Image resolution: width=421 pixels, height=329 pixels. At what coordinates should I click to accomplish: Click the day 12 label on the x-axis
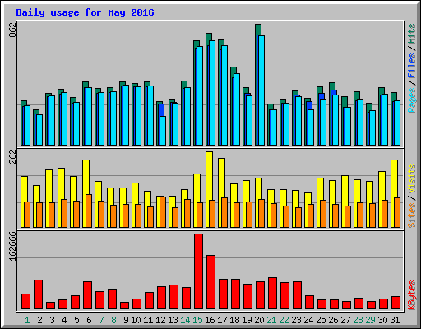click(x=160, y=320)
